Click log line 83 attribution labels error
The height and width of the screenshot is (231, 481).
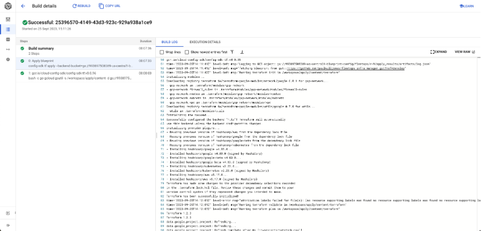[324, 200]
